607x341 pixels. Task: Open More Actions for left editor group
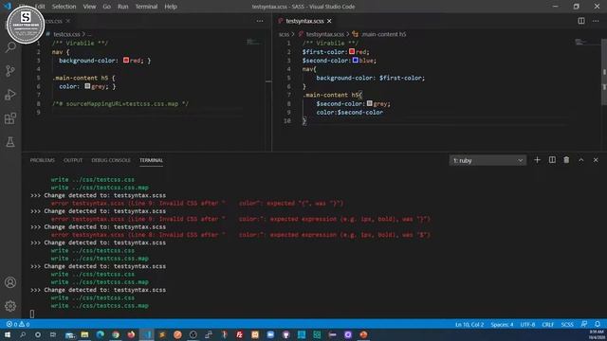[x=260, y=21]
